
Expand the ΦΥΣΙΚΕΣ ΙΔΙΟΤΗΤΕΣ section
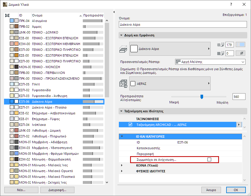click(121, 171)
